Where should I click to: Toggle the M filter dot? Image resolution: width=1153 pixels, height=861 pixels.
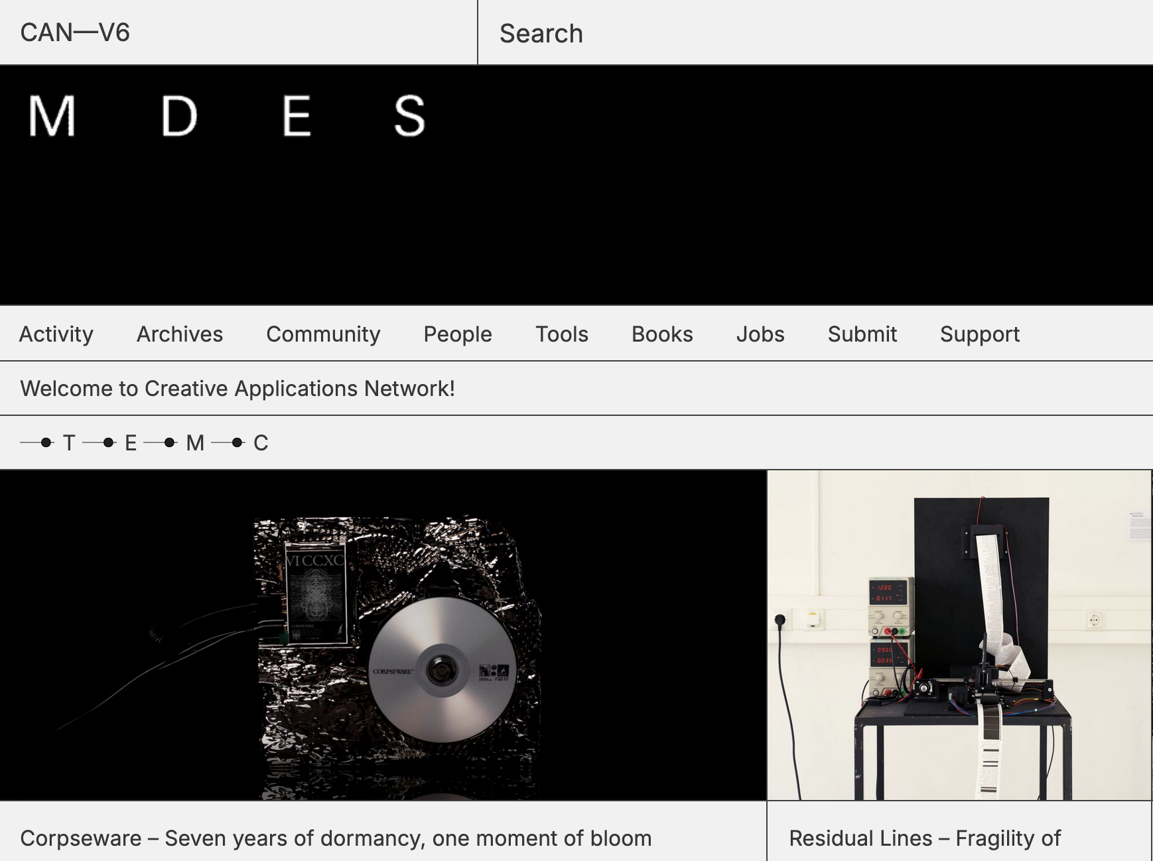(170, 442)
